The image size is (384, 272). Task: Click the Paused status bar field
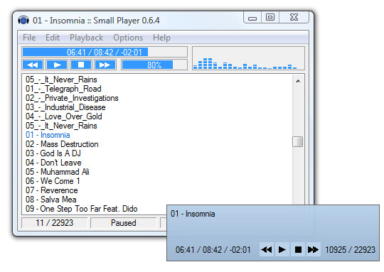pos(124,223)
